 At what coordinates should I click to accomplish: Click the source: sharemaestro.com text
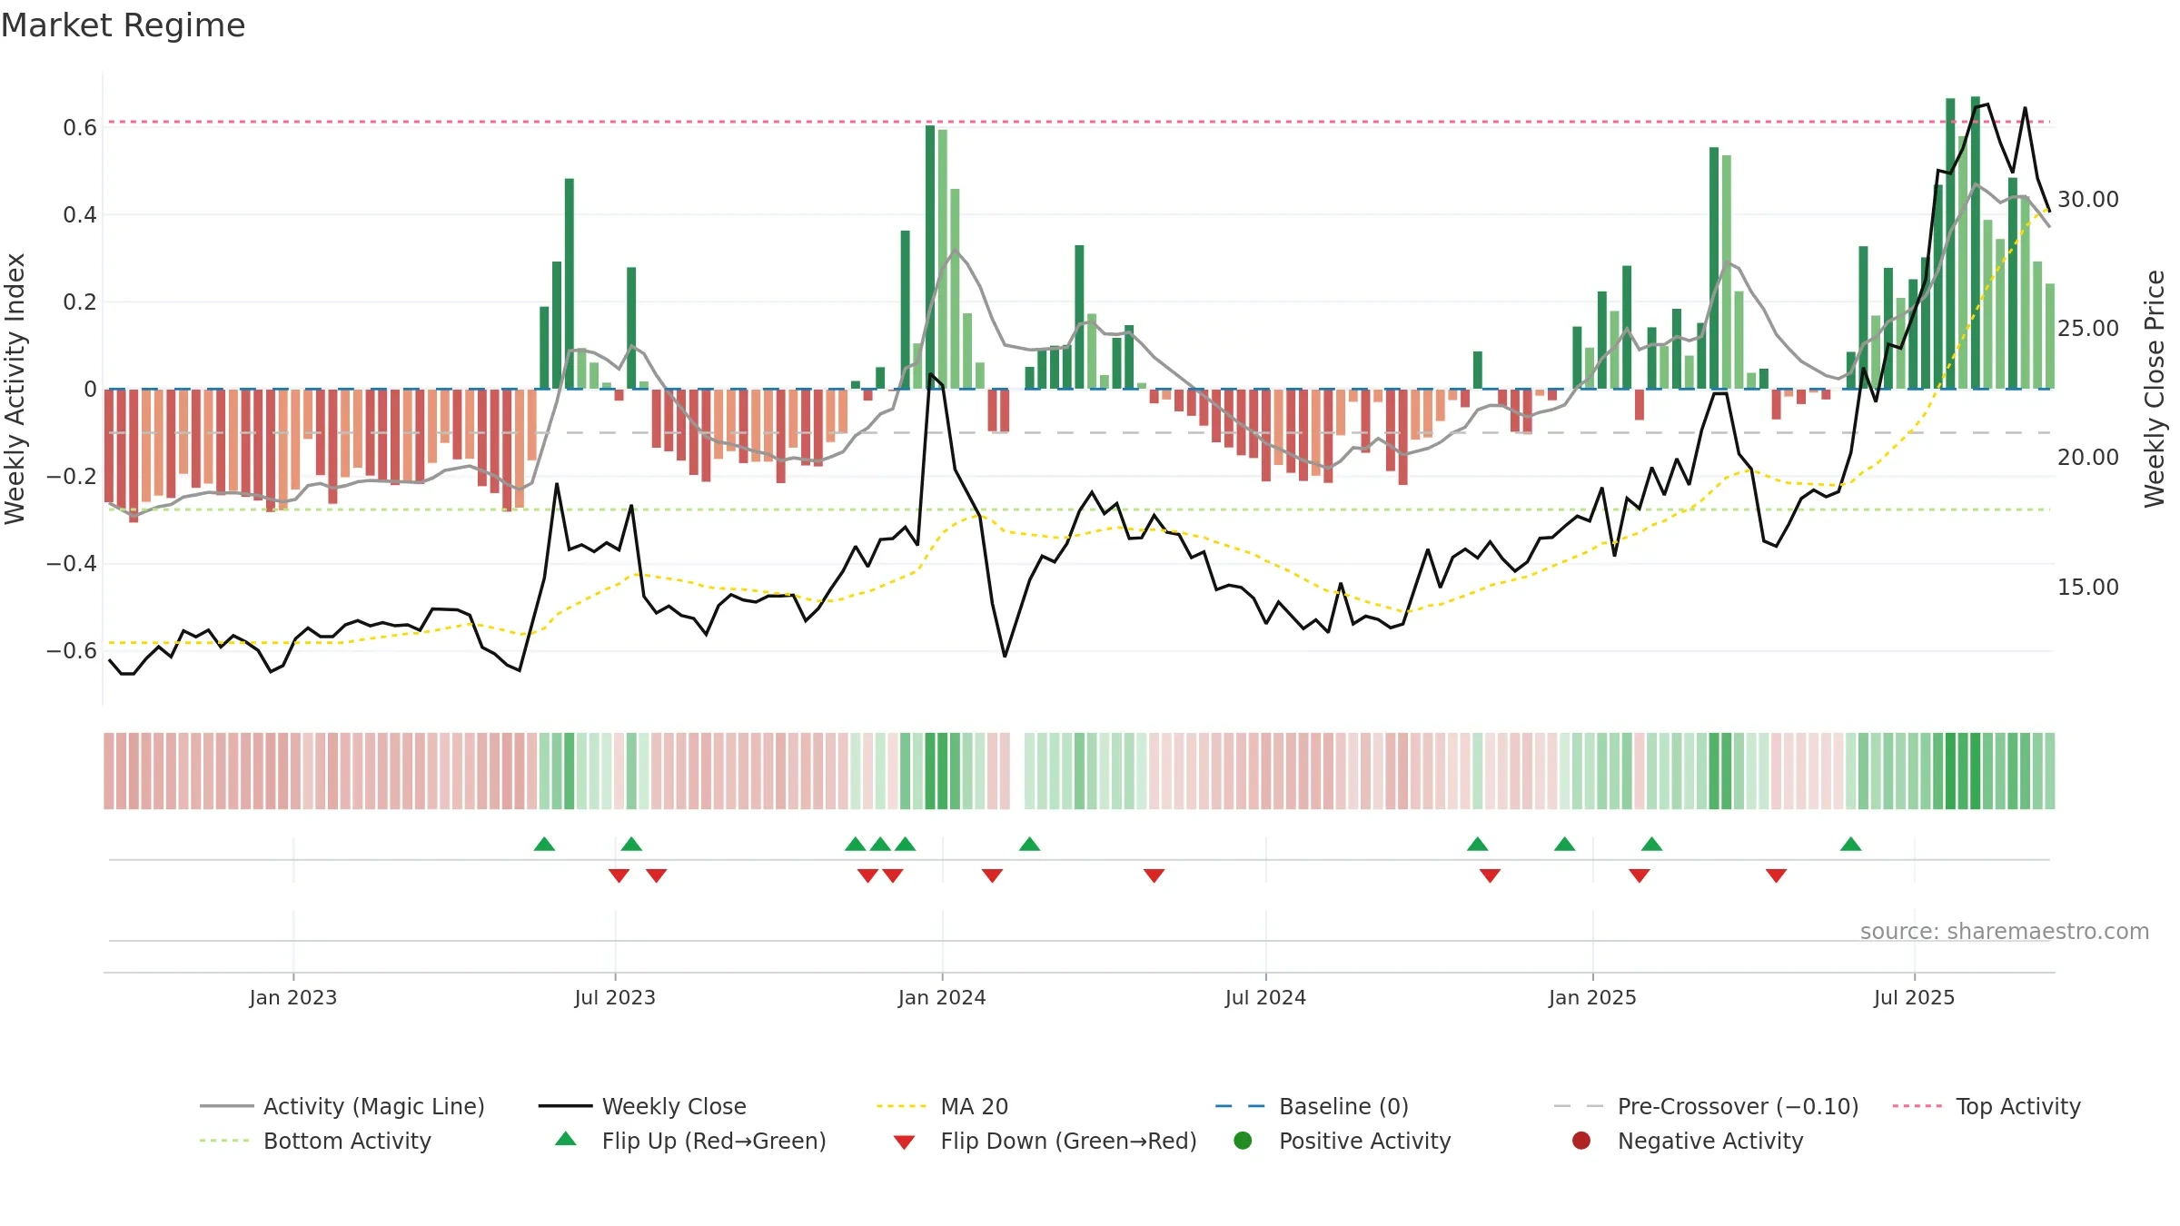pos(2004,932)
